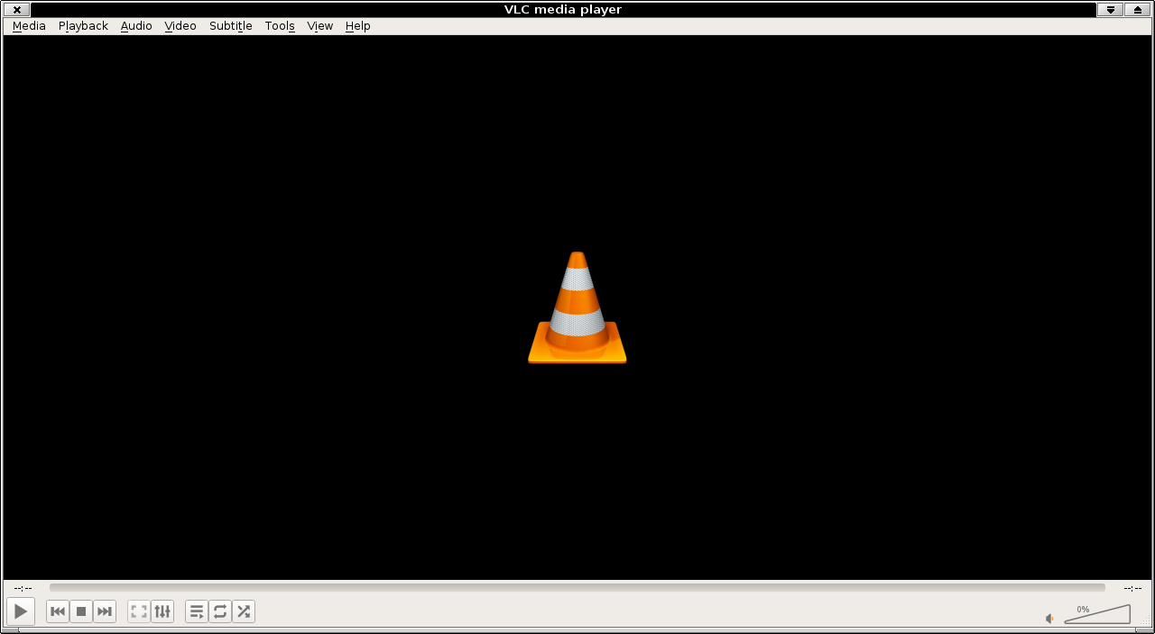
Task: Stop playback using the square Stop icon
Action: click(81, 611)
